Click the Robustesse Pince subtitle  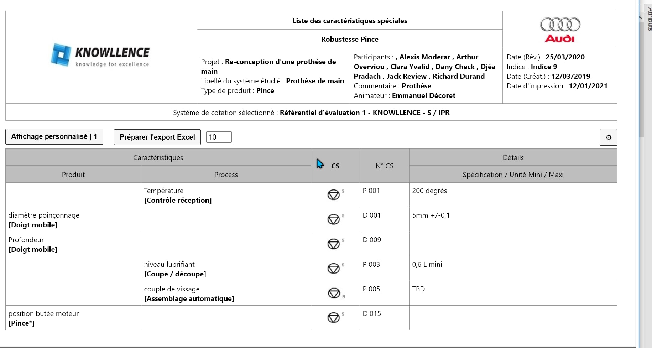350,39
